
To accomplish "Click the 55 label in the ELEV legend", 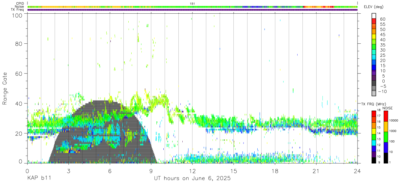I will [x=382, y=24].
